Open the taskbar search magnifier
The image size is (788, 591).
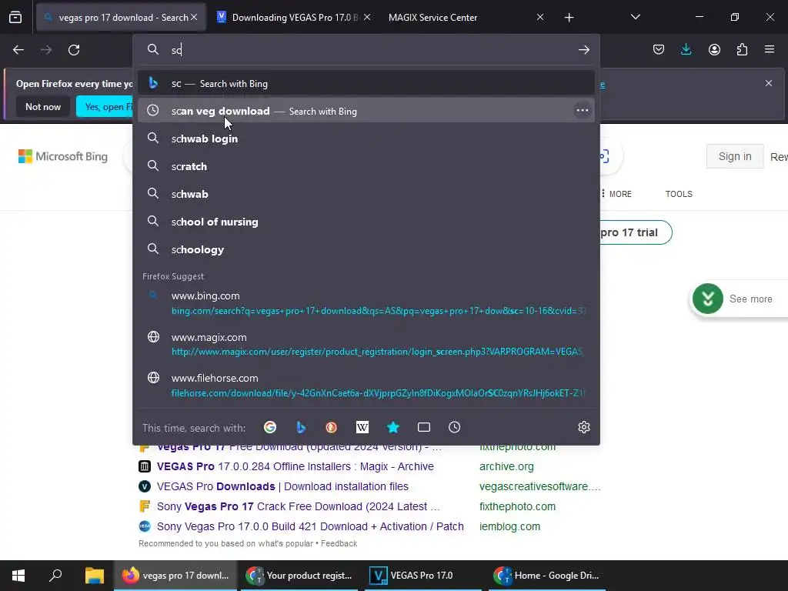click(x=55, y=576)
